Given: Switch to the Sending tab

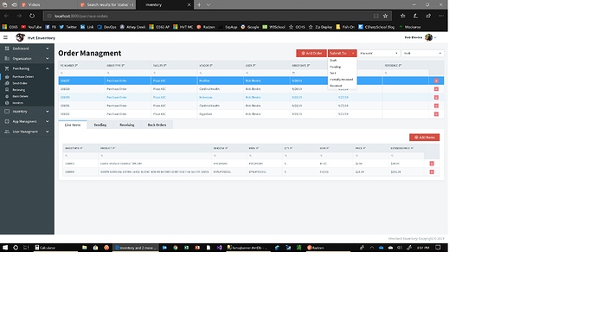Looking at the screenshot, I should [100, 125].
